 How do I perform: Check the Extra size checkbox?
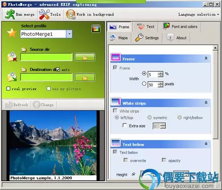pos(125,126)
